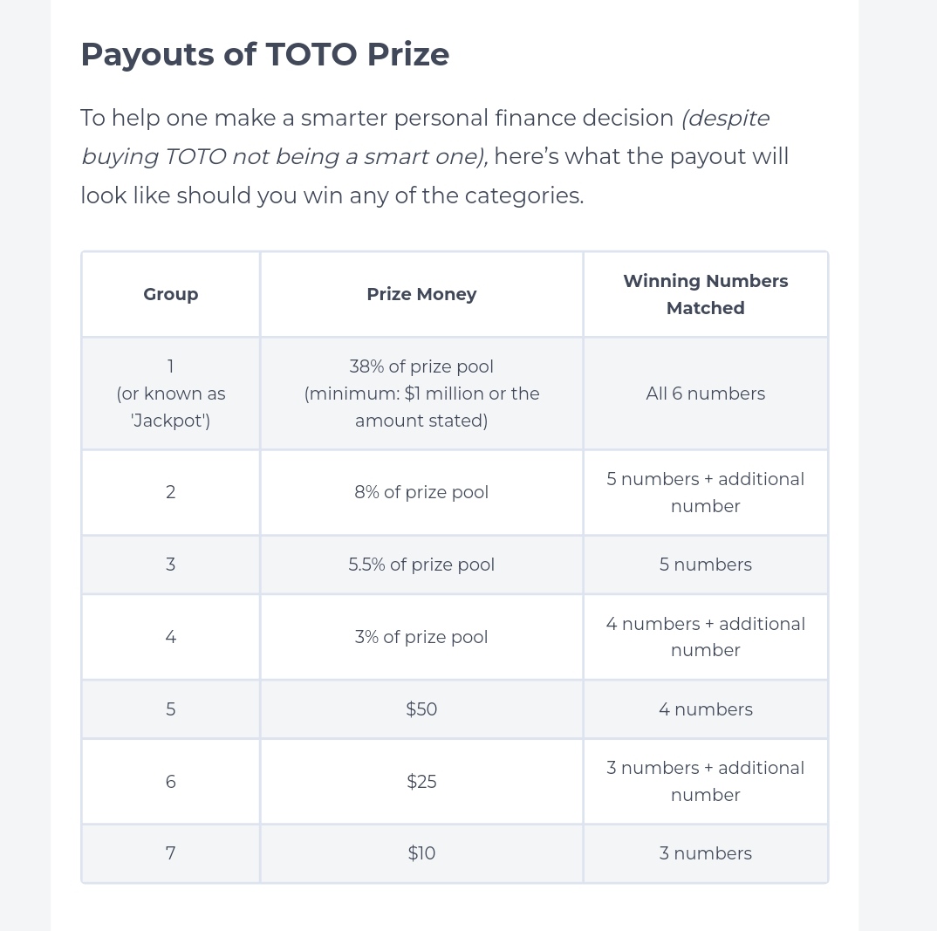
Task: Select the 'Group' column header
Action: [x=171, y=294]
